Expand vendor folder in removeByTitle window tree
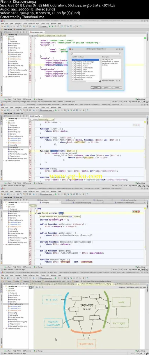Viewport: 149px width, 355px height. (x=6, y=123)
